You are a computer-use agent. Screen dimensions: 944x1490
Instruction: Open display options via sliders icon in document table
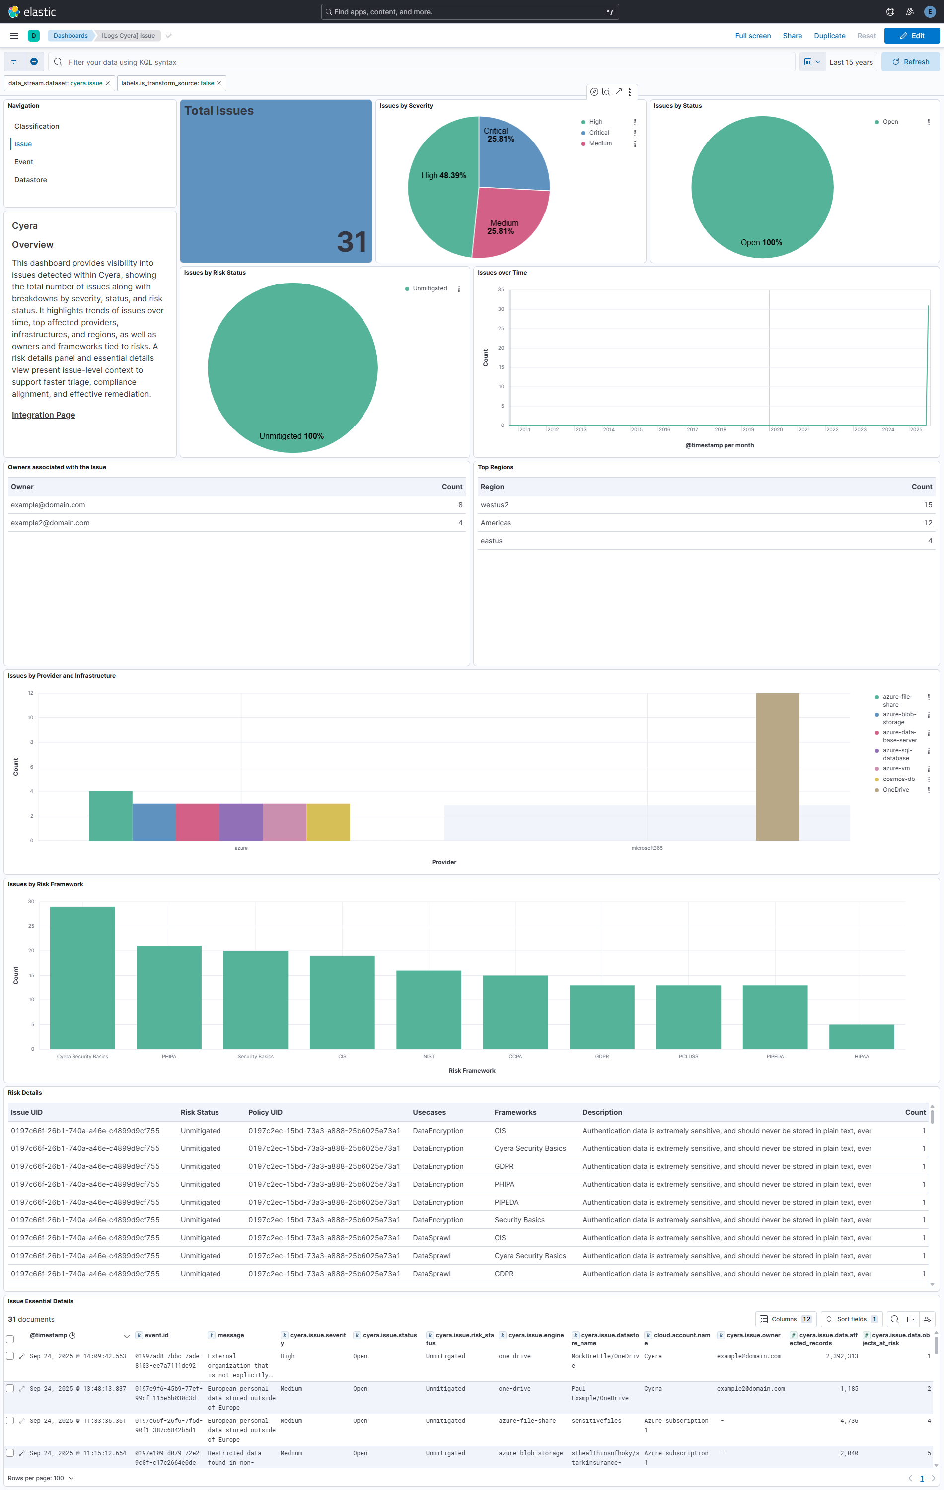(927, 1319)
